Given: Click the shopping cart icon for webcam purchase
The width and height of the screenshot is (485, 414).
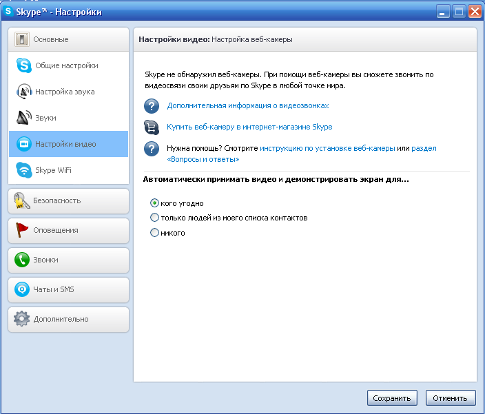Looking at the screenshot, I should pyautogui.click(x=152, y=127).
